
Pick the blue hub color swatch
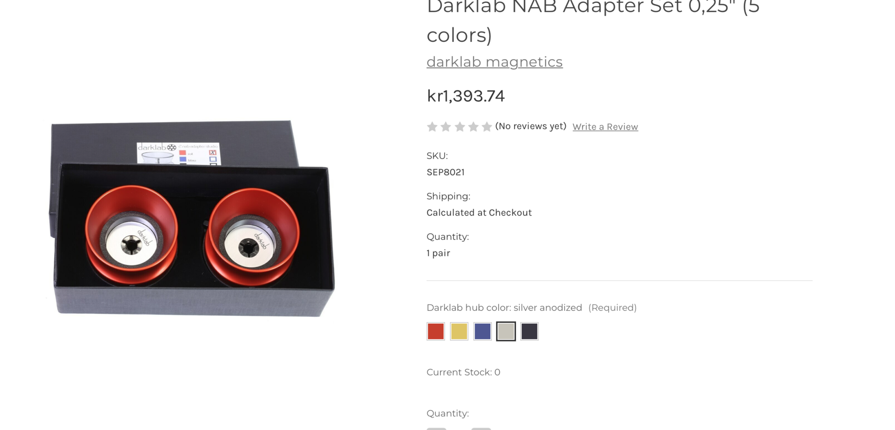click(x=482, y=331)
